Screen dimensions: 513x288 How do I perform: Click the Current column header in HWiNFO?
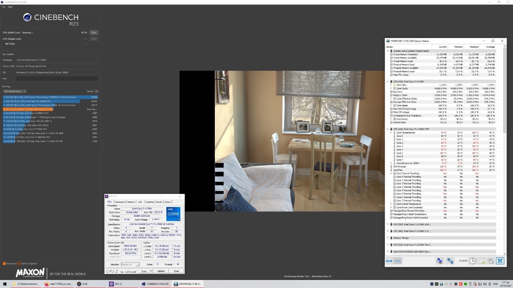point(443,47)
